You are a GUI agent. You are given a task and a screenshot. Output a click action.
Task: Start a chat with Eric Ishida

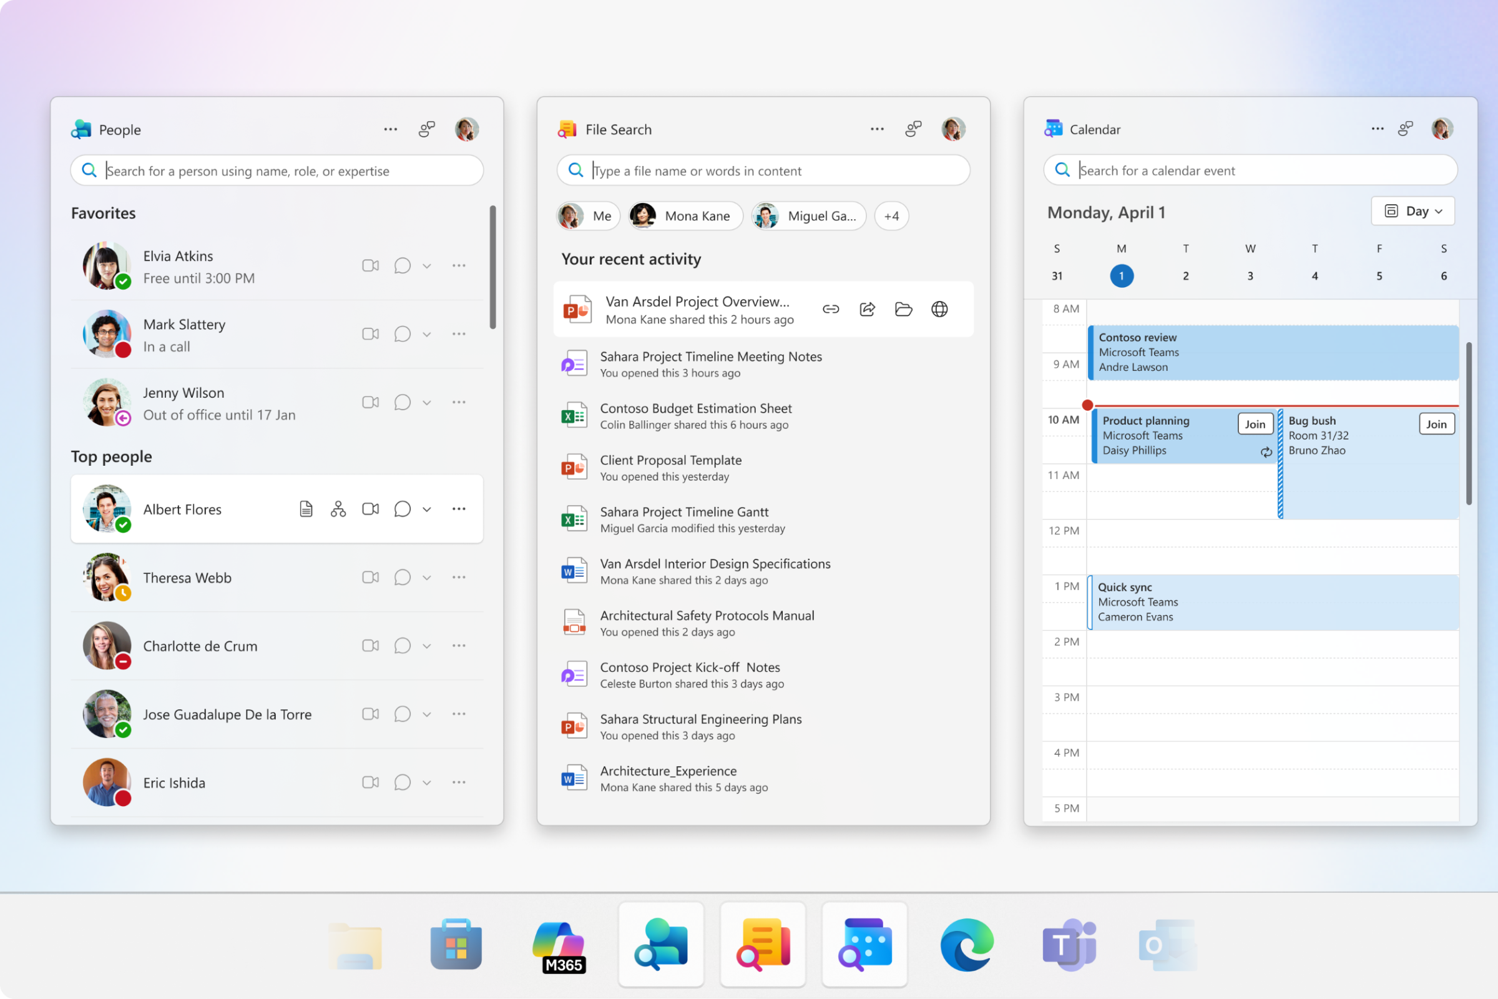(402, 782)
